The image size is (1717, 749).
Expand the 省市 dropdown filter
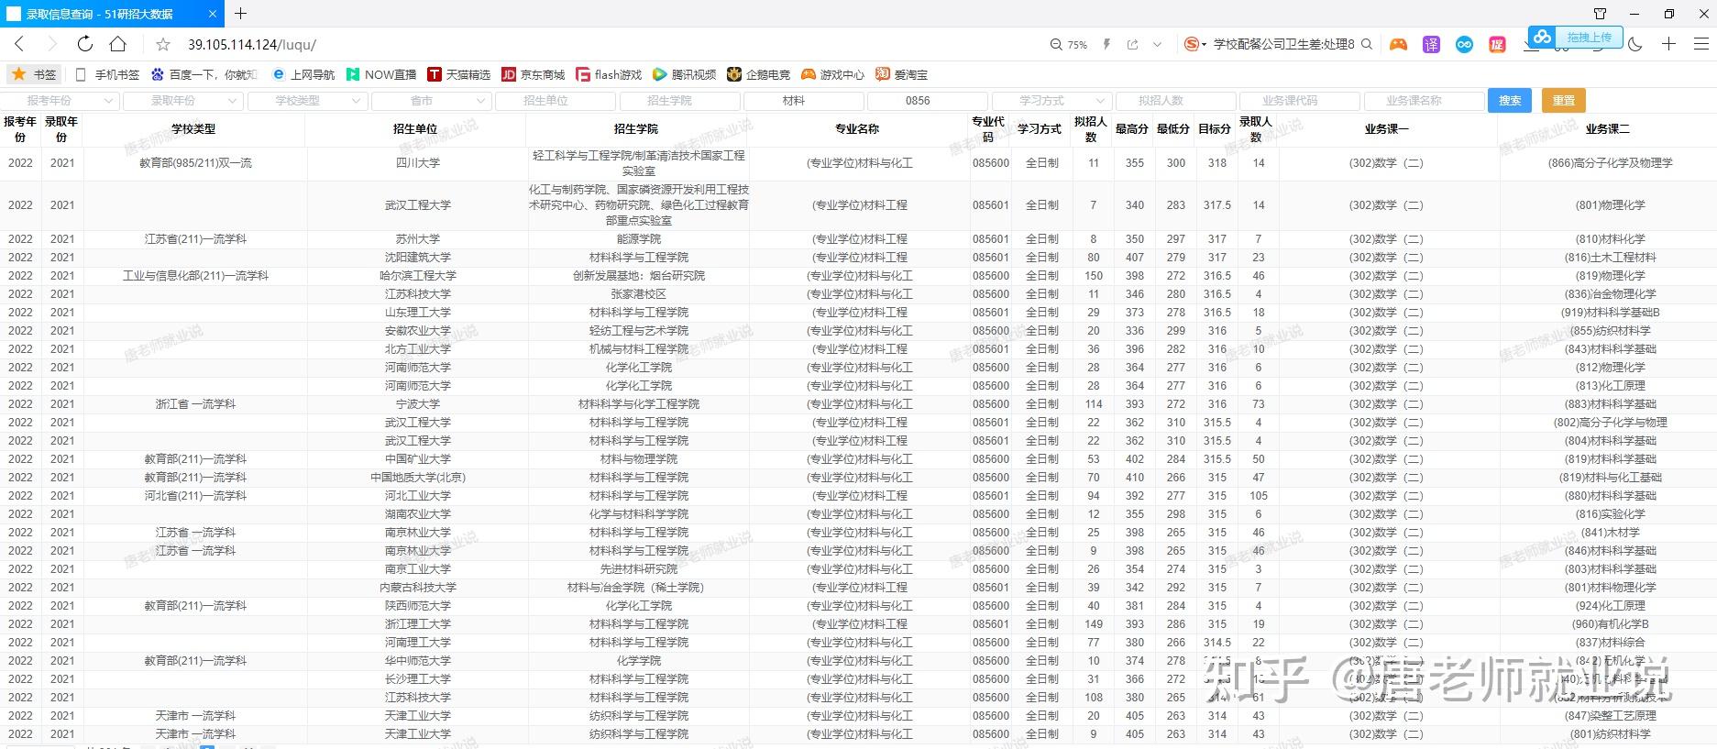tap(432, 101)
